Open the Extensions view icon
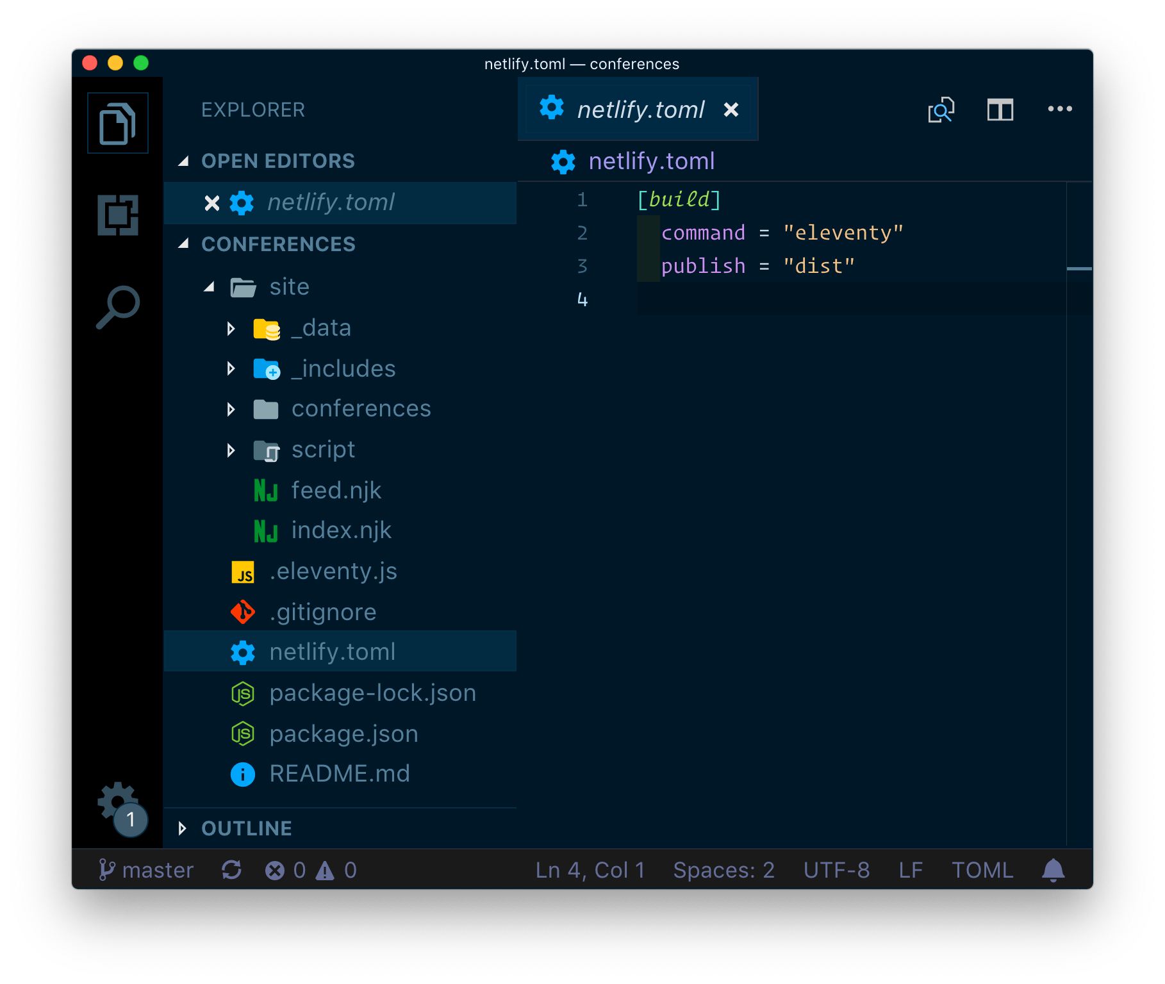This screenshot has width=1165, height=984. click(x=118, y=215)
